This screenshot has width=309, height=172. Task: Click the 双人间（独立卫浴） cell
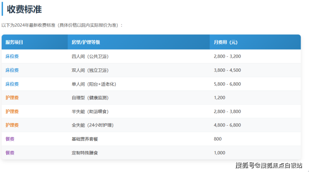pos(90,70)
